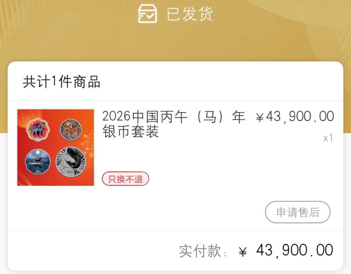The height and width of the screenshot is (274, 351).
Task: Click the 只换不退 tag
Action: (125, 179)
